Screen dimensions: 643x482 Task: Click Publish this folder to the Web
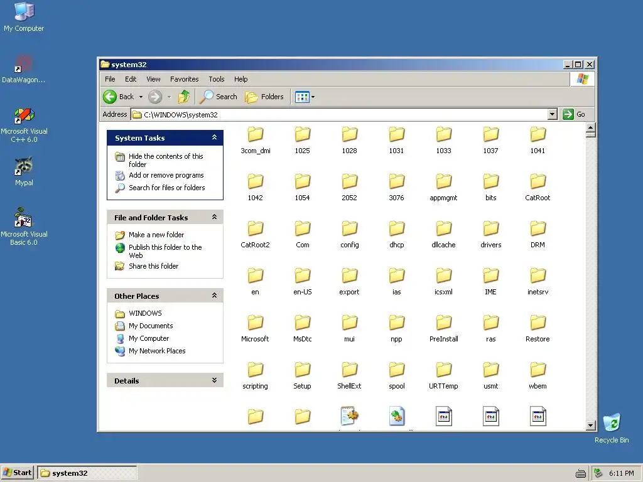point(165,251)
